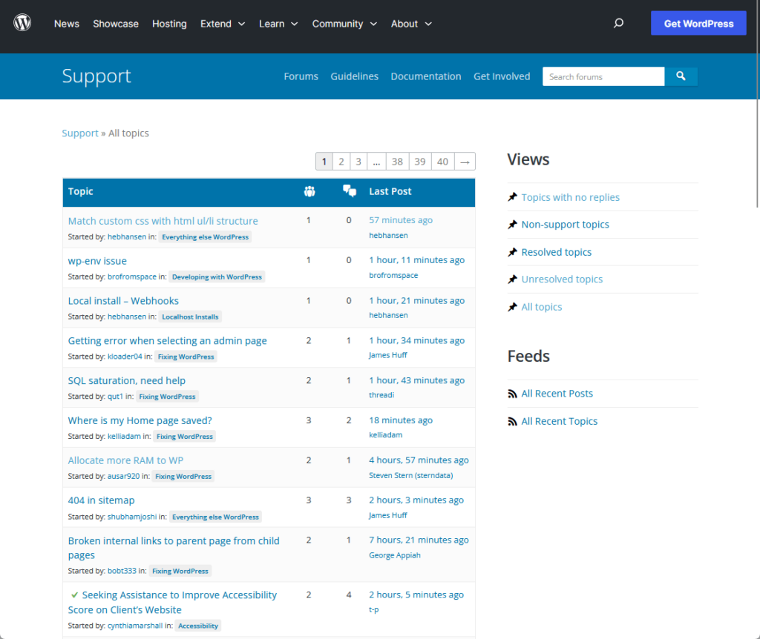760x639 pixels.
Task: Open Broken internal links to parent page topic
Action: point(174,548)
